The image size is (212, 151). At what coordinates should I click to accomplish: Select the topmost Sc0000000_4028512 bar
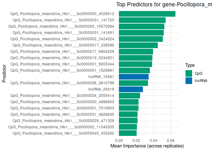(x=147, y=14)
